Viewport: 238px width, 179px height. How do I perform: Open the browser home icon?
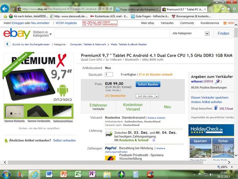click(x=223, y=9)
